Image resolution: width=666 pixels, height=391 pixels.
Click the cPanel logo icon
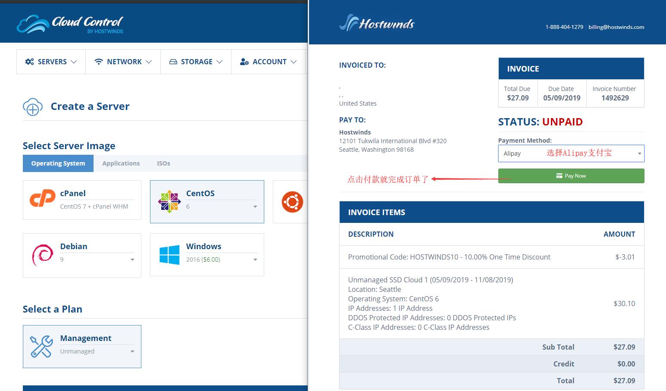click(x=42, y=198)
